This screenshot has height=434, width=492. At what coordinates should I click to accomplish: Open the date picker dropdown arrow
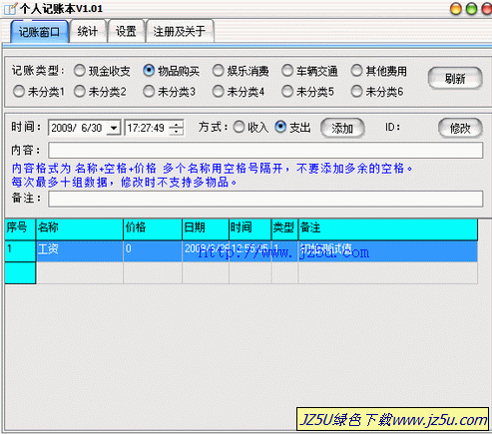coord(114,128)
